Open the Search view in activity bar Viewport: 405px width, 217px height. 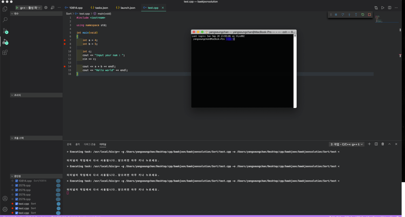coord(5,20)
